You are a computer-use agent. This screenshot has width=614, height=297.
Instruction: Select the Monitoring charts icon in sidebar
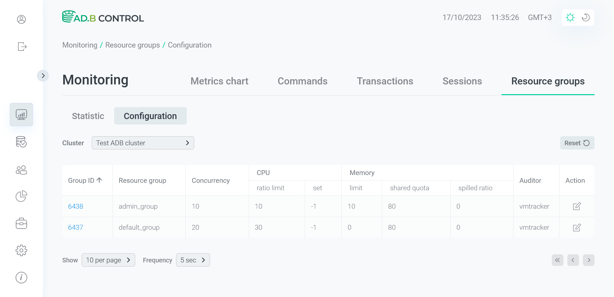[x=21, y=114]
